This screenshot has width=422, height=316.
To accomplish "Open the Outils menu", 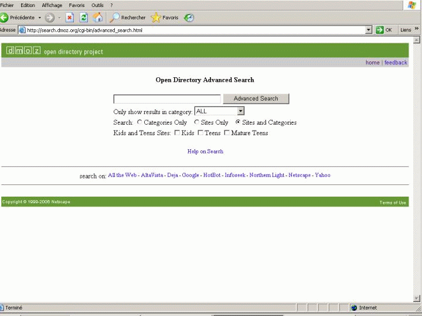I will coord(97,5).
